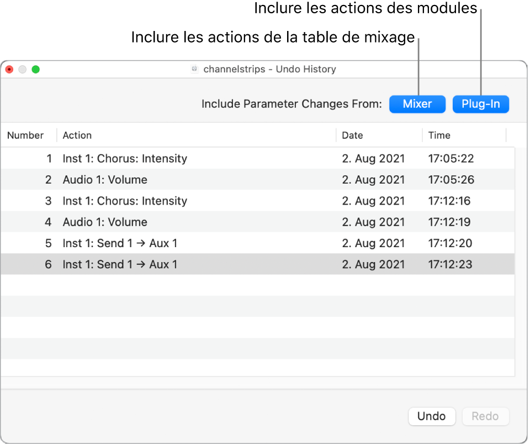
Task: Click the Date column header
Action: click(x=352, y=135)
